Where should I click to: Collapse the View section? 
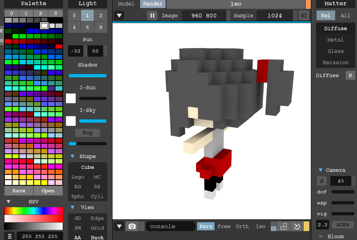(x=72, y=207)
